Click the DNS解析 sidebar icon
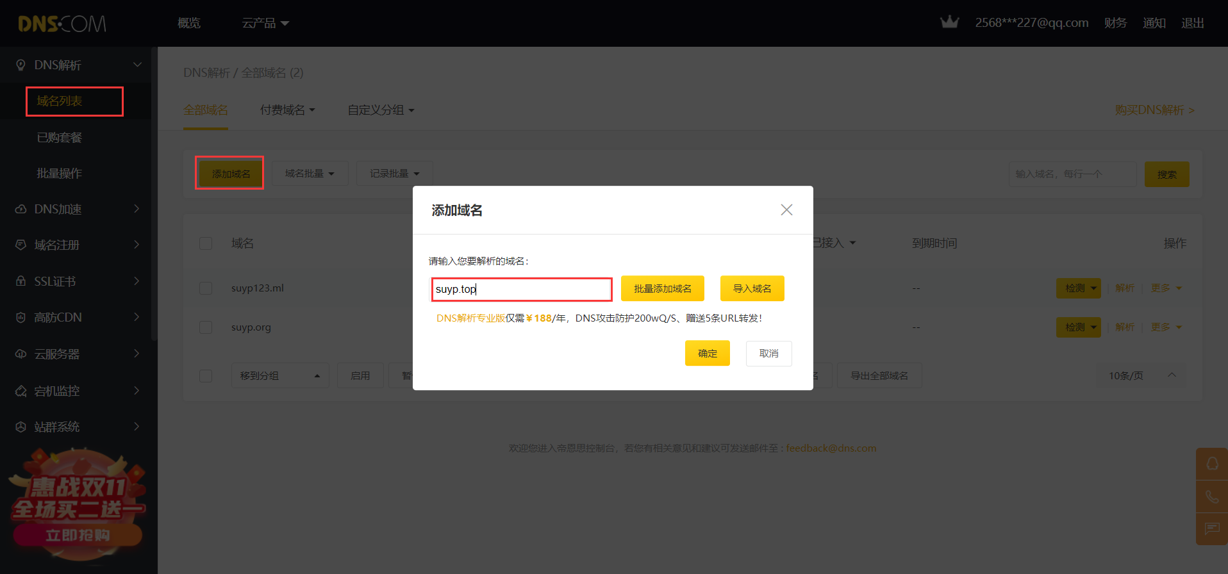The width and height of the screenshot is (1228, 574). click(21, 65)
